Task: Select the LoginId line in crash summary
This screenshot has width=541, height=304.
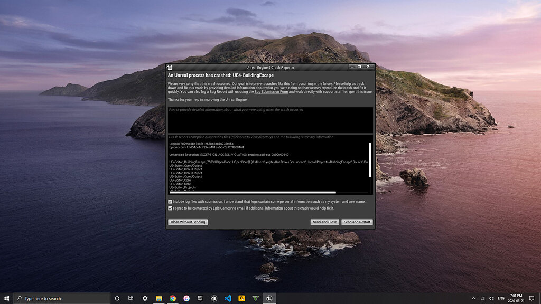Action: tap(201, 144)
